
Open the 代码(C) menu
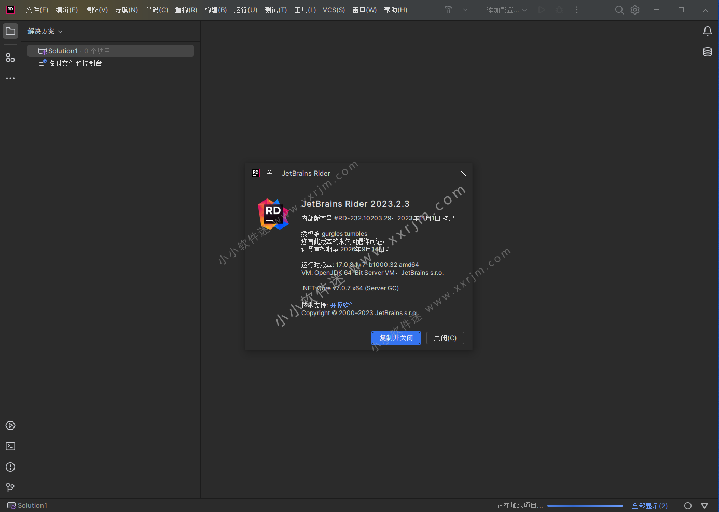pyautogui.click(x=157, y=10)
